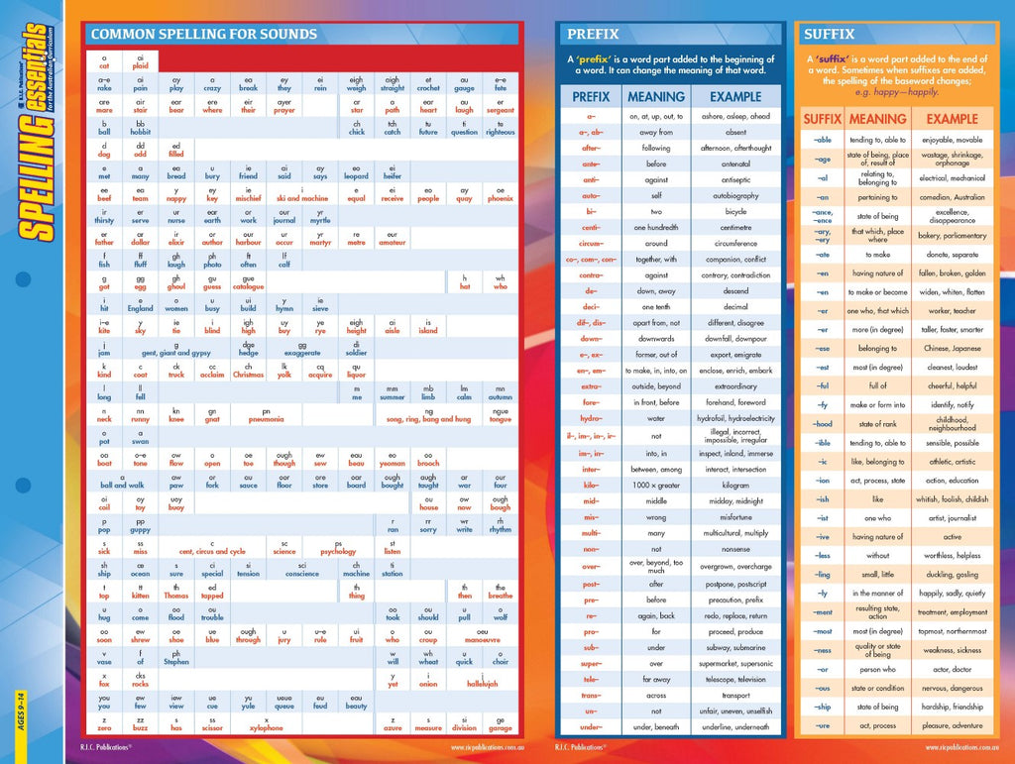Viewport: 1015px width, 764px height.
Task: Click the 'e.g. happy—happily' example text
Action: [x=896, y=92]
